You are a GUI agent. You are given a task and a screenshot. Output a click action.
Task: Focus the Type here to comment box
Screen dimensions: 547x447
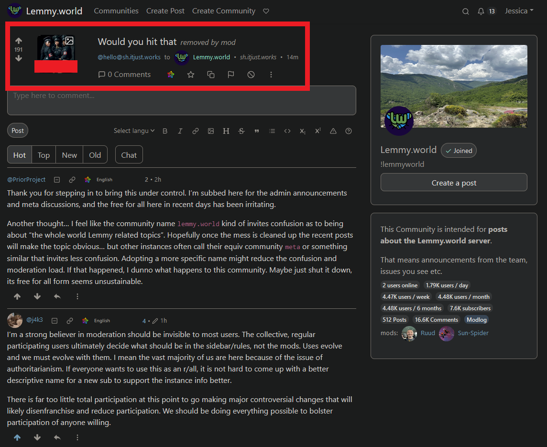tap(181, 100)
